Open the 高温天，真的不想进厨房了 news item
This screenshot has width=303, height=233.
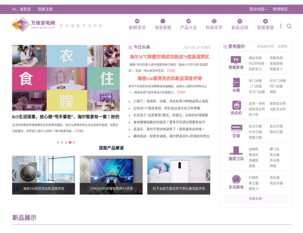click(169, 129)
